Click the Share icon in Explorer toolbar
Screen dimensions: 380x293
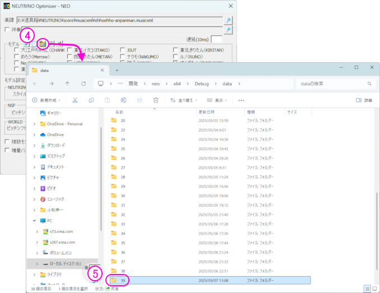tap(140, 100)
